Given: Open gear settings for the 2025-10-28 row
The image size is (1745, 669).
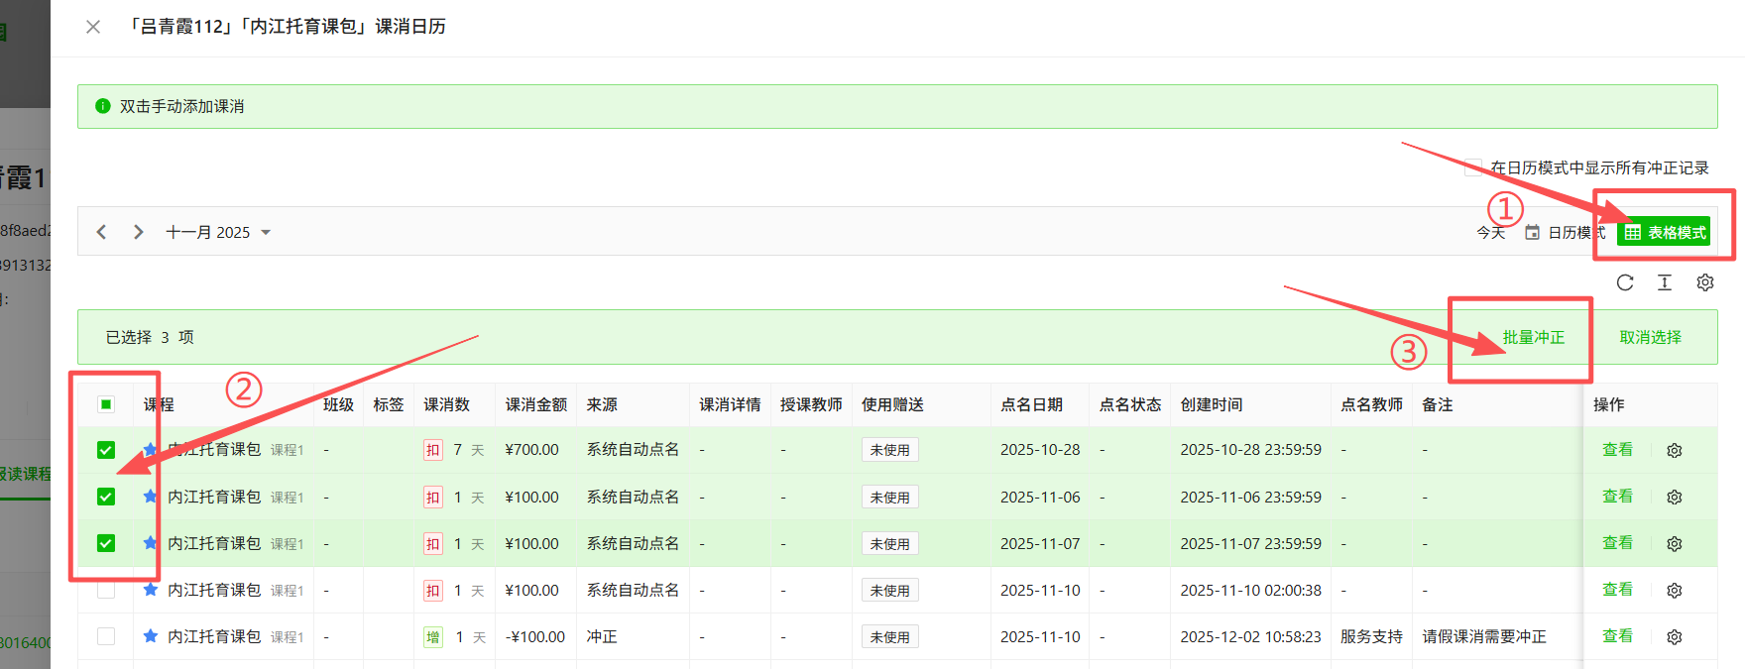Looking at the screenshot, I should (1675, 450).
